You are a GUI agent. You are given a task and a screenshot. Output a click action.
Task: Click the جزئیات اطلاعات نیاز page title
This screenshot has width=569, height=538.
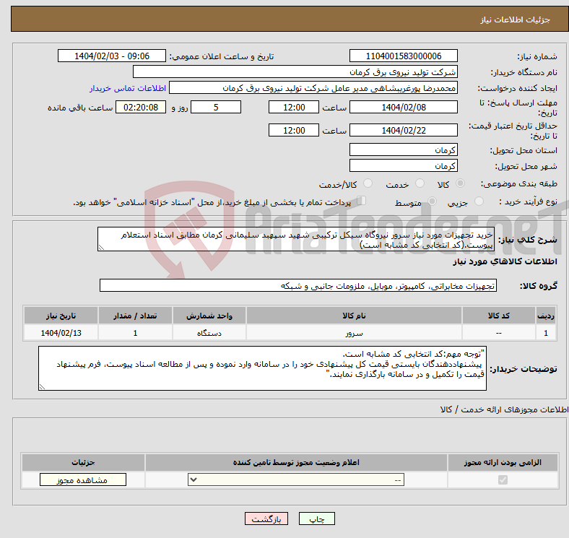pos(516,19)
